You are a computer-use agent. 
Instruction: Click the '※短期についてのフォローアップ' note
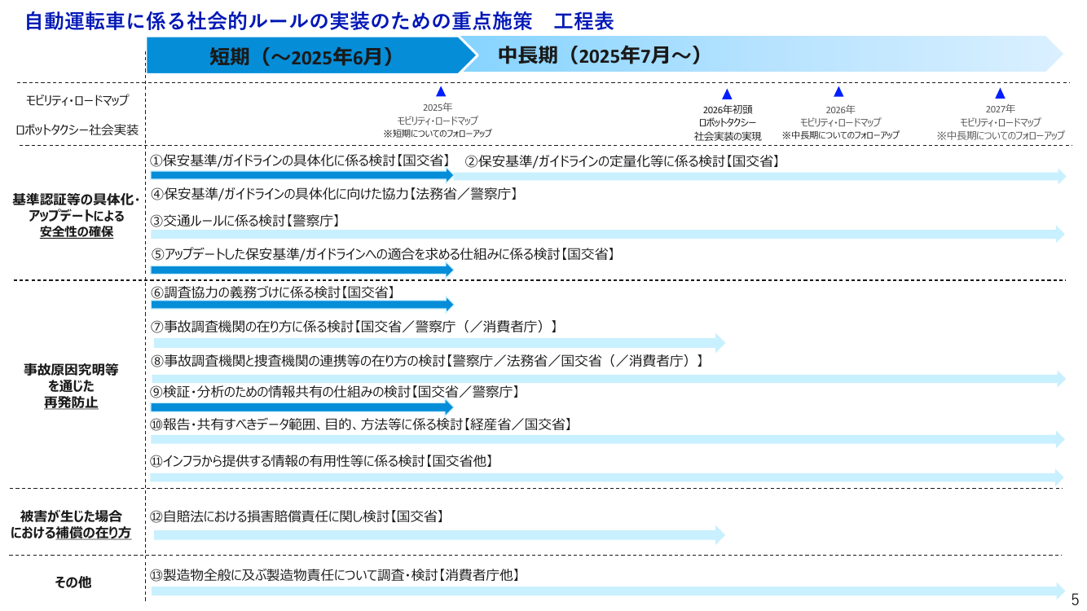coord(438,133)
